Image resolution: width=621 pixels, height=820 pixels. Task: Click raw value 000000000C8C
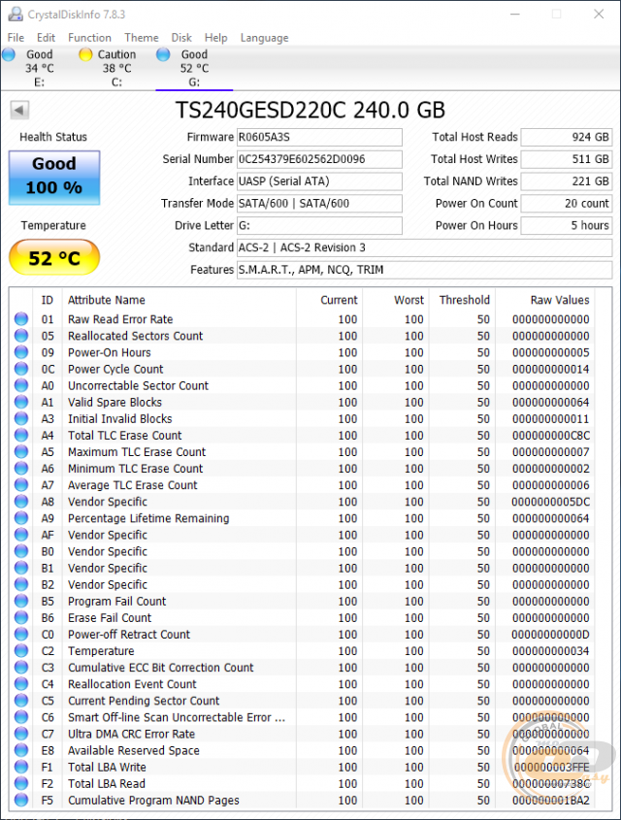(x=551, y=435)
